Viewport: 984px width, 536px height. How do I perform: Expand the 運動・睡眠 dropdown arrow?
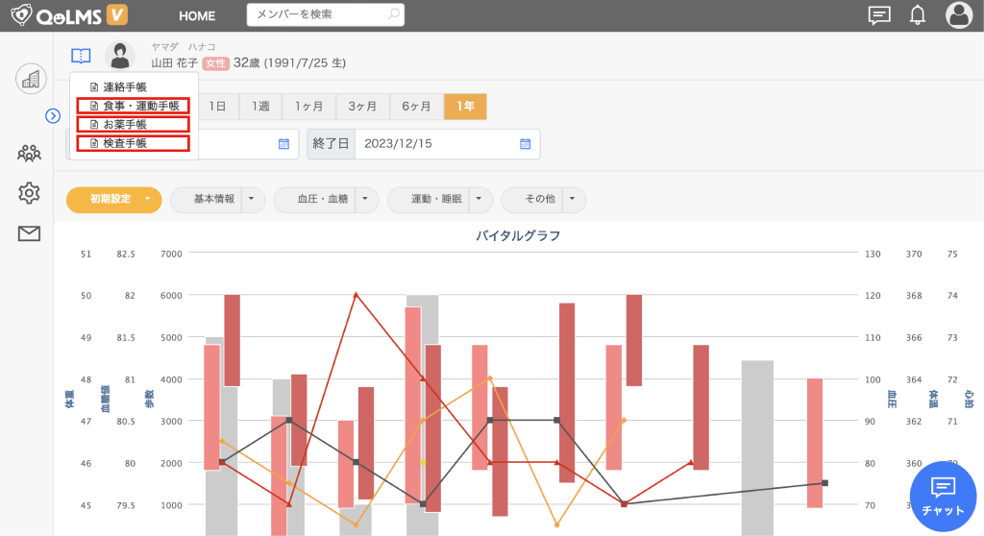tap(480, 200)
